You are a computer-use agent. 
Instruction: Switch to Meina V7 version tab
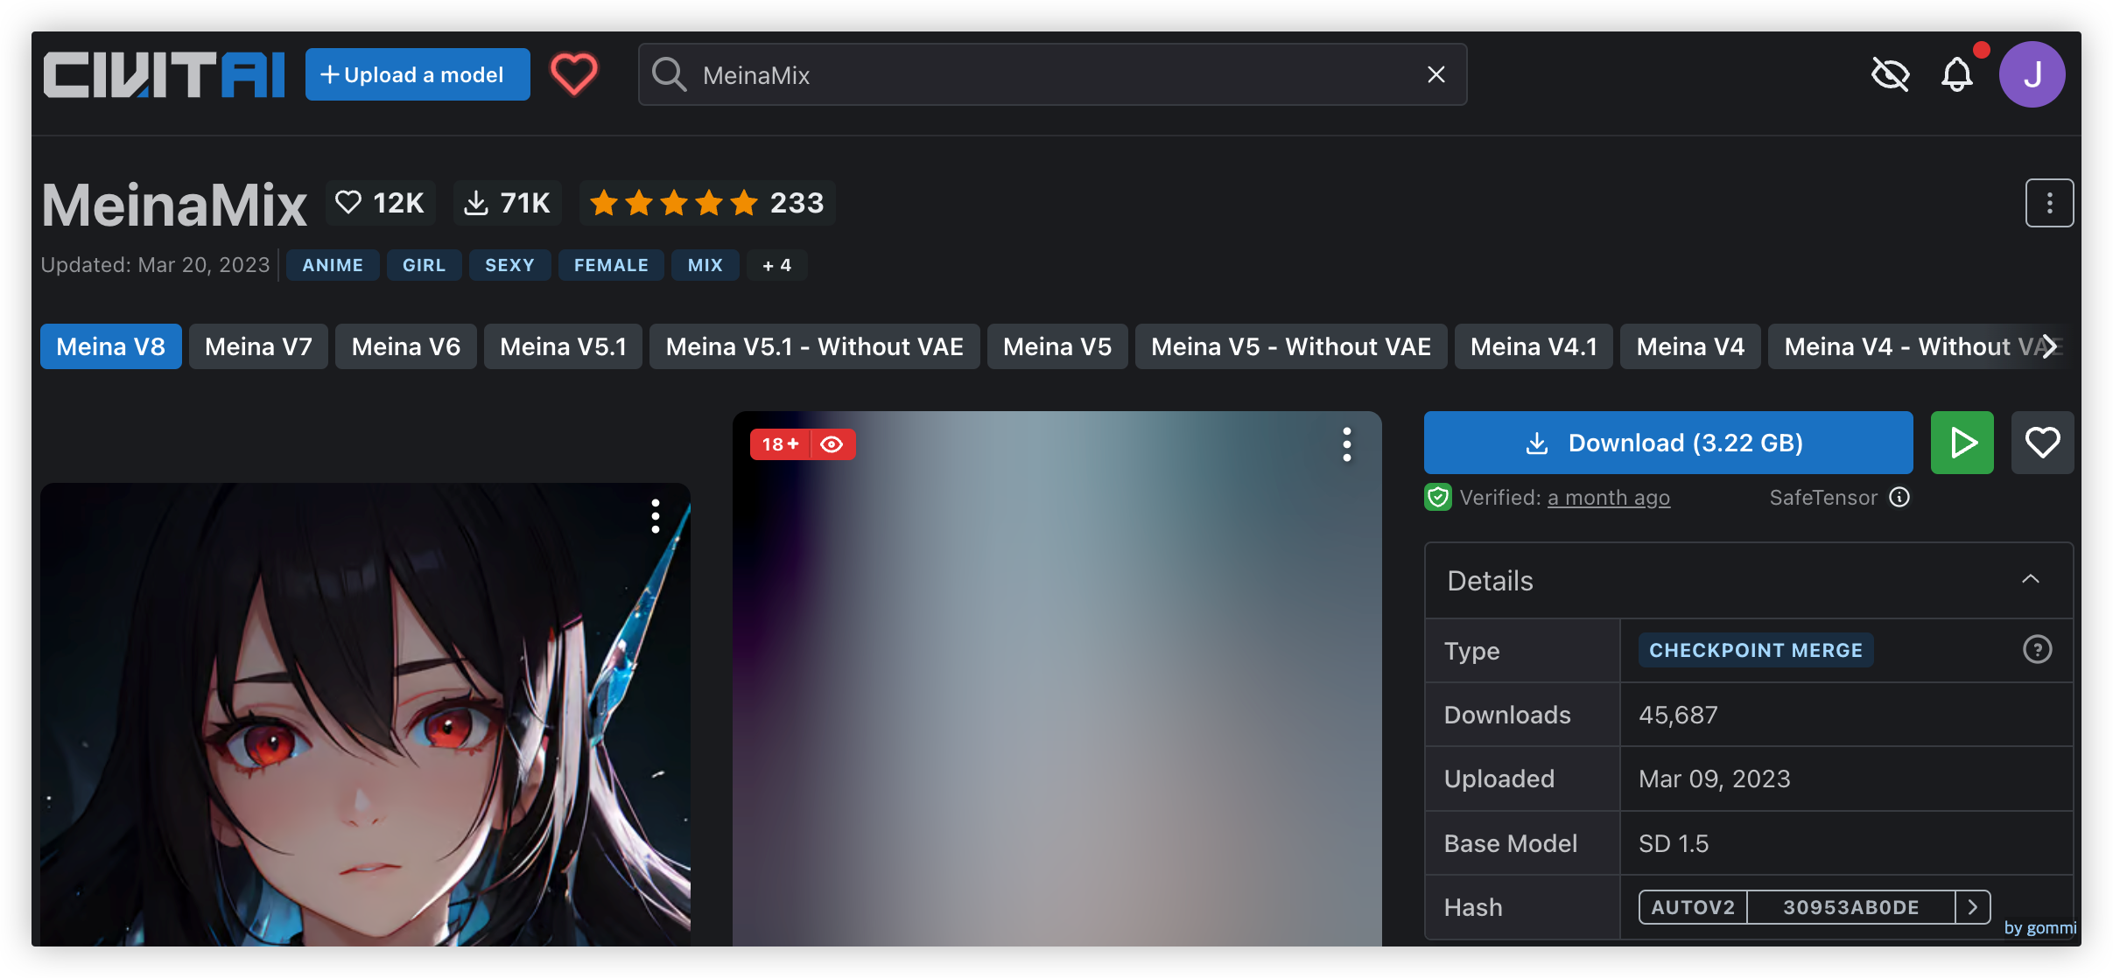point(258,346)
